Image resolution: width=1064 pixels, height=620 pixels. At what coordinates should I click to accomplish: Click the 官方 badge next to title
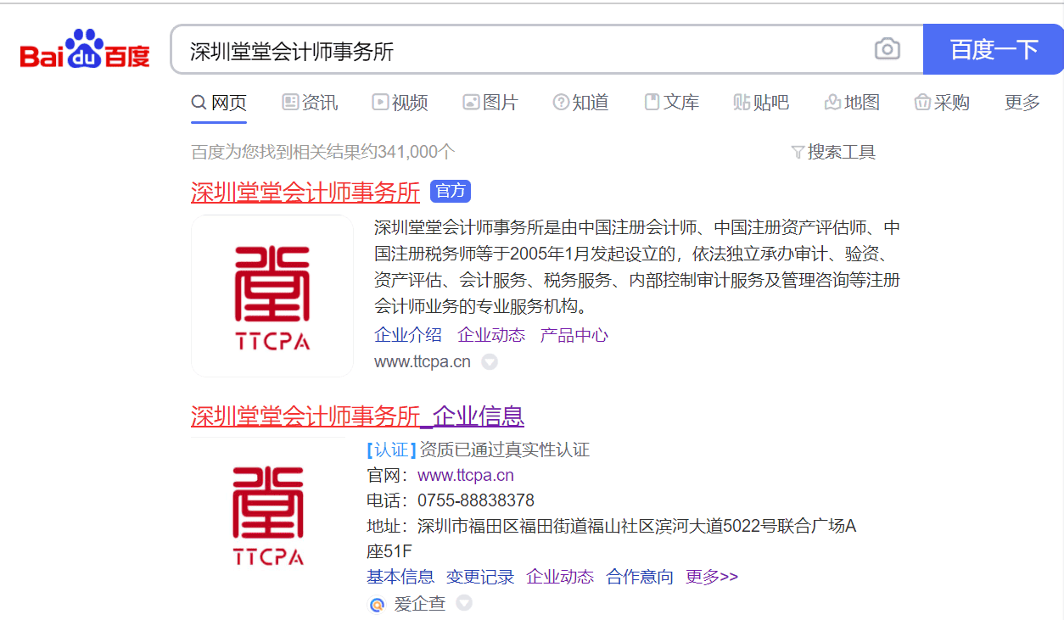[450, 192]
